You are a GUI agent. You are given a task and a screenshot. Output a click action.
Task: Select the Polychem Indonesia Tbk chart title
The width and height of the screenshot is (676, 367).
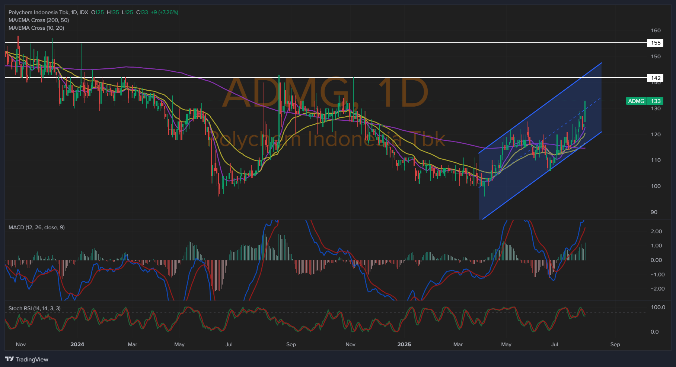[x=48, y=12]
